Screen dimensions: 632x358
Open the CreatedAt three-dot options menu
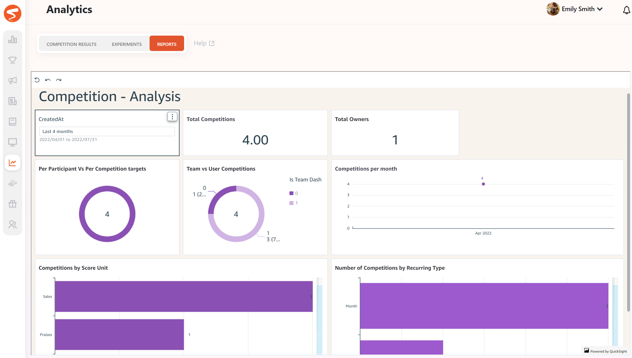point(172,116)
